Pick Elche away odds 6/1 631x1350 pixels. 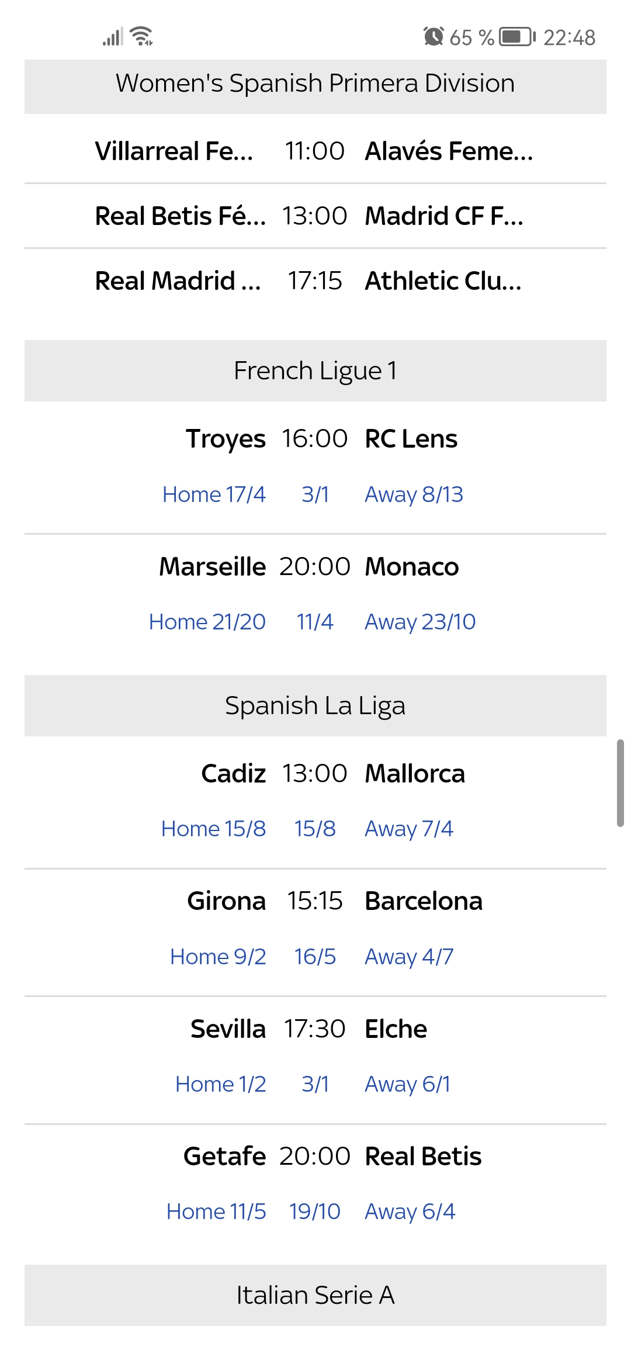point(408,1084)
